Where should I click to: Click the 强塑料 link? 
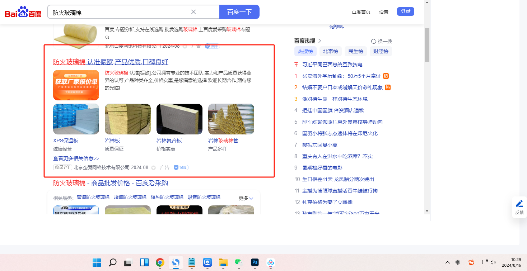336,27
